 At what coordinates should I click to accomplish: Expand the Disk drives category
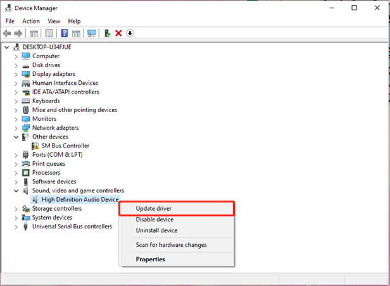[16, 65]
